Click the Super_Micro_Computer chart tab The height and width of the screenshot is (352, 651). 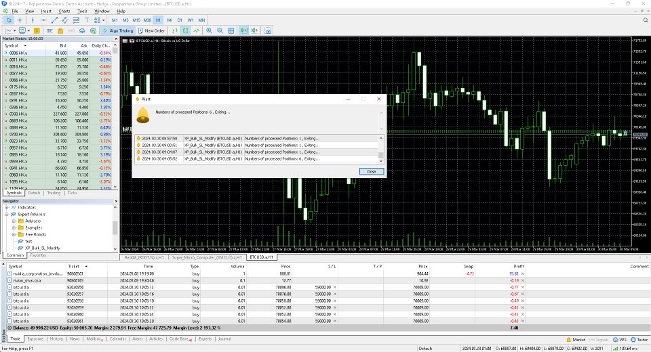207,257
